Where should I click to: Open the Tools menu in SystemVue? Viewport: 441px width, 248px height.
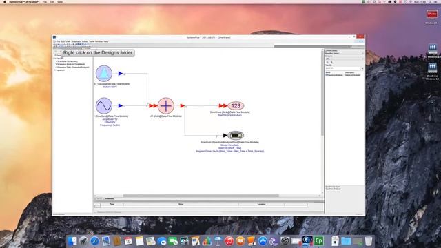point(92,41)
